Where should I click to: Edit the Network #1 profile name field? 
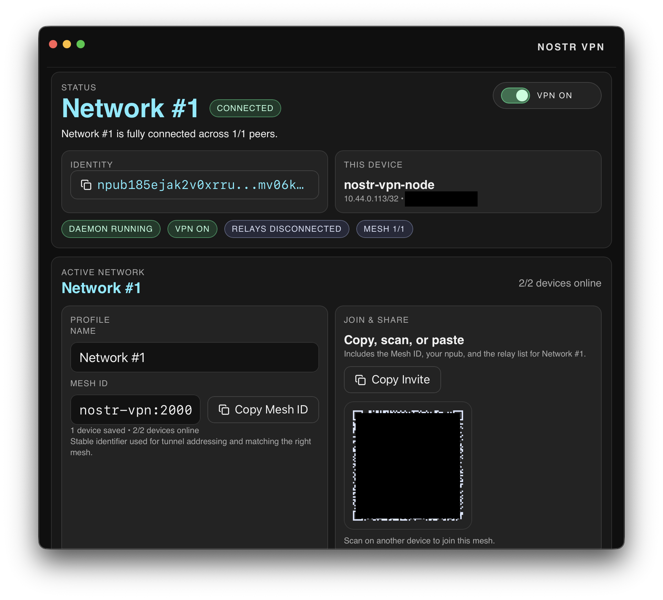point(194,358)
